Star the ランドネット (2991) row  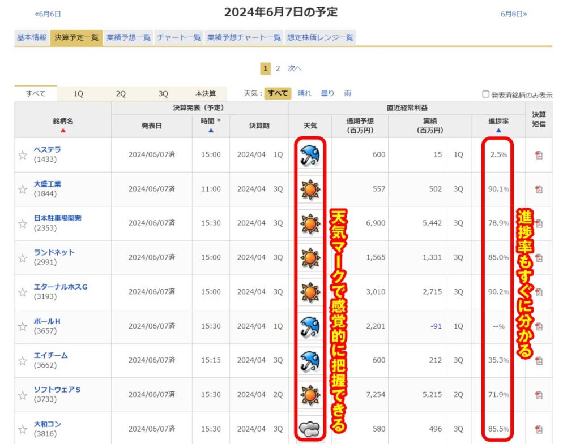[23, 258]
